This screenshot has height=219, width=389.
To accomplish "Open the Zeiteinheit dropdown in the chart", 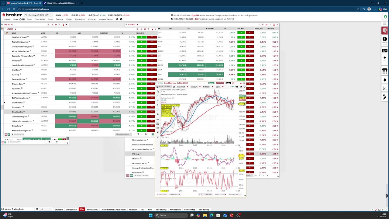I will point(182,87).
